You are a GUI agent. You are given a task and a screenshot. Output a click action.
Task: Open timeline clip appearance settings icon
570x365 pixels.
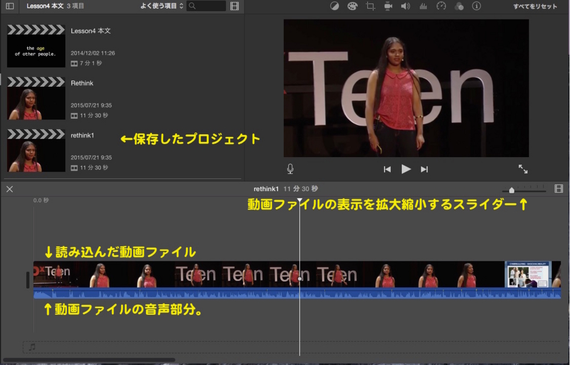click(559, 189)
